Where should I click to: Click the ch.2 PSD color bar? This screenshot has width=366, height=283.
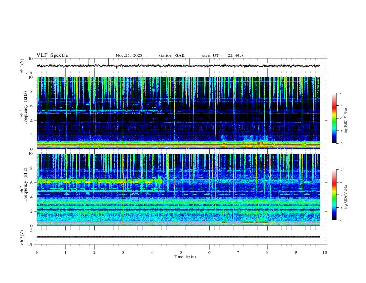click(335, 195)
